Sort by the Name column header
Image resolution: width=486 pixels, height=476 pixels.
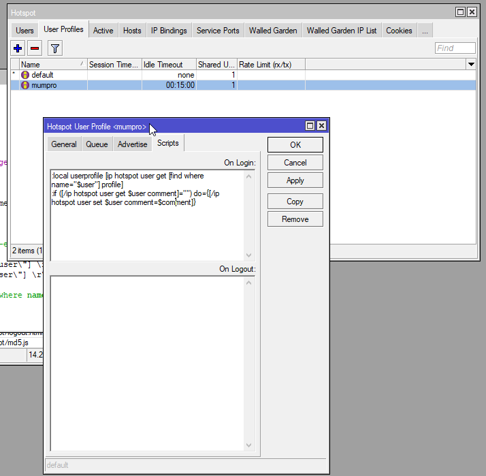pos(53,65)
